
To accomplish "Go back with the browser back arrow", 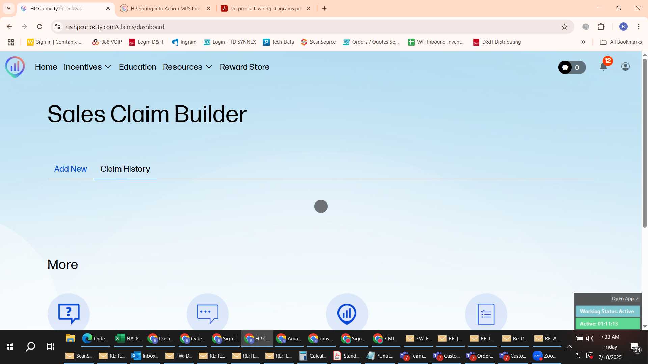I will click(x=9, y=27).
